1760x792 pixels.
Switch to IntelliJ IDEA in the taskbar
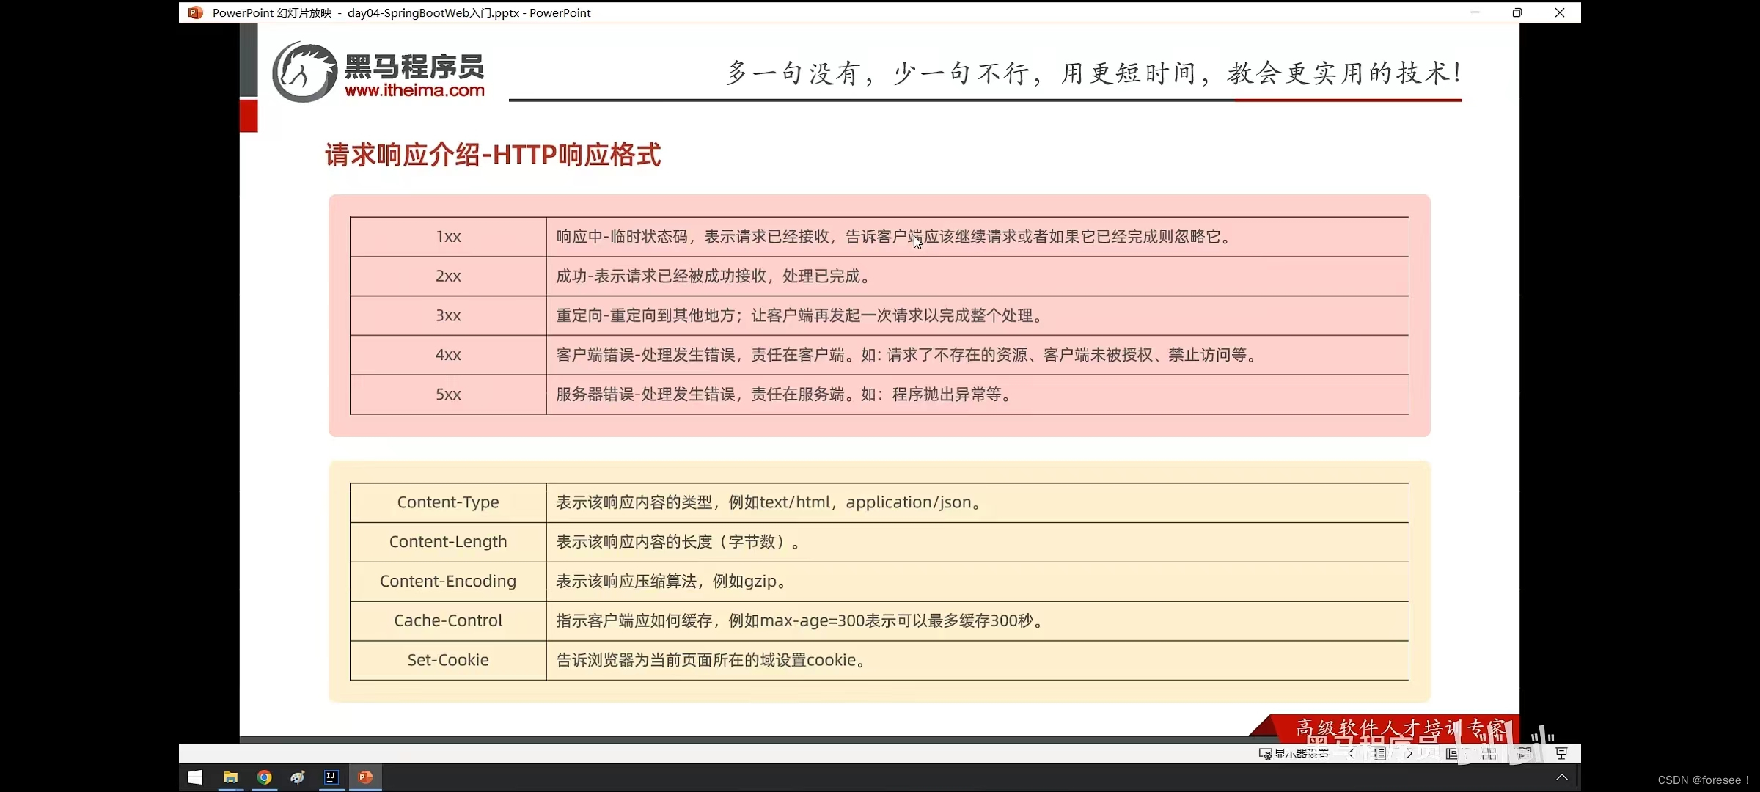pyautogui.click(x=331, y=777)
